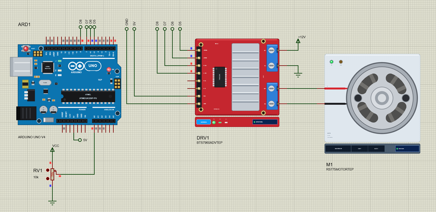Click the DC power jack on the Arduino
This screenshot has width=436, height=212.
point(26,113)
